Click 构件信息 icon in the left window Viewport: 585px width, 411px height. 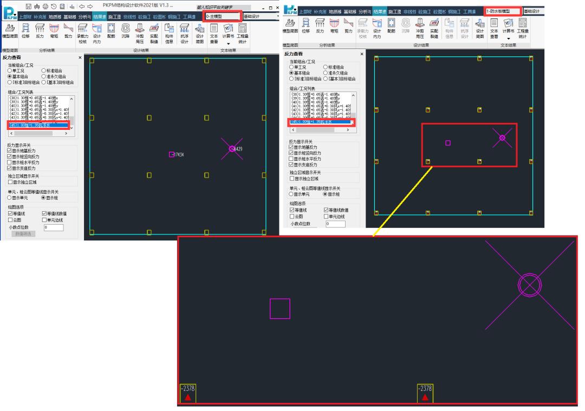pos(170,34)
